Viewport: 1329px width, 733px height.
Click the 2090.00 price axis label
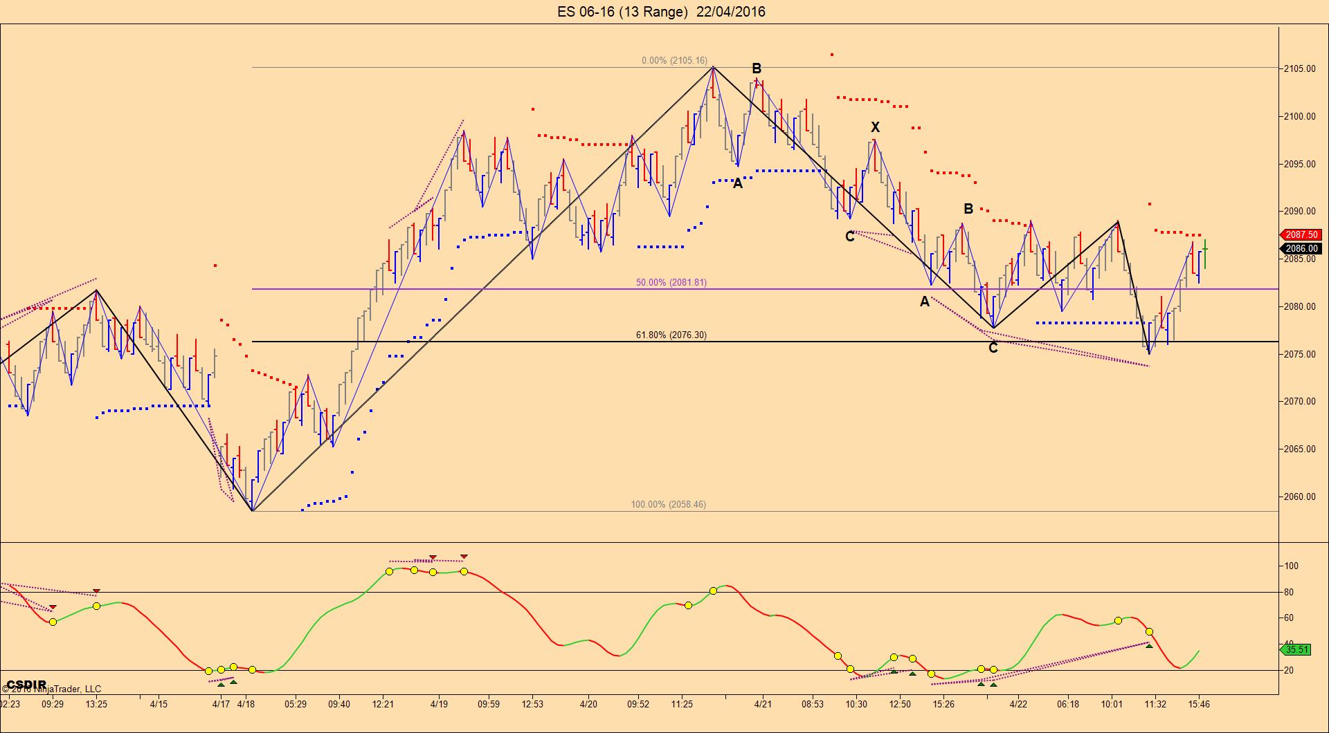point(1301,212)
